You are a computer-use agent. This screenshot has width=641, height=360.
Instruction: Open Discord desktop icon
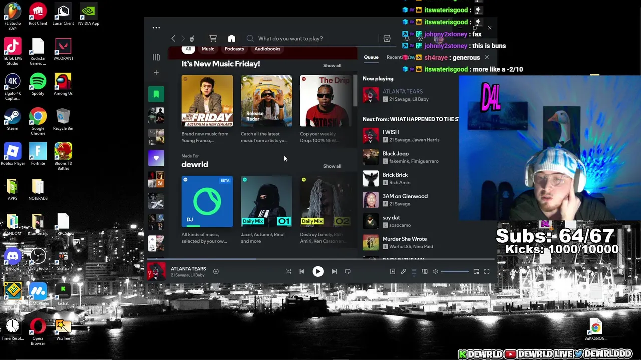tap(13, 260)
